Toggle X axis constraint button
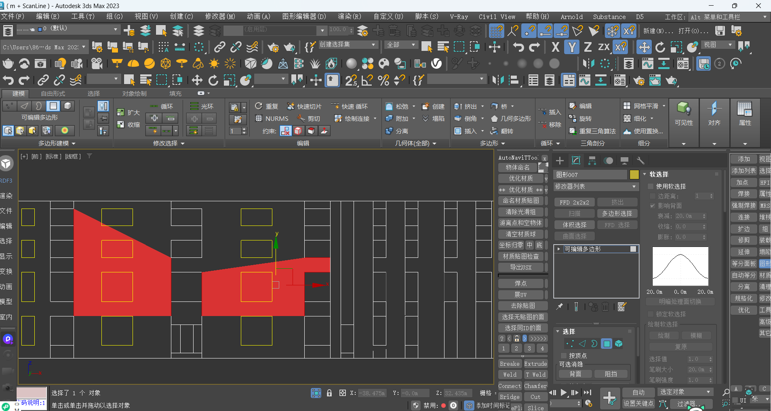Viewport: 771px width, 411px height. [556, 47]
